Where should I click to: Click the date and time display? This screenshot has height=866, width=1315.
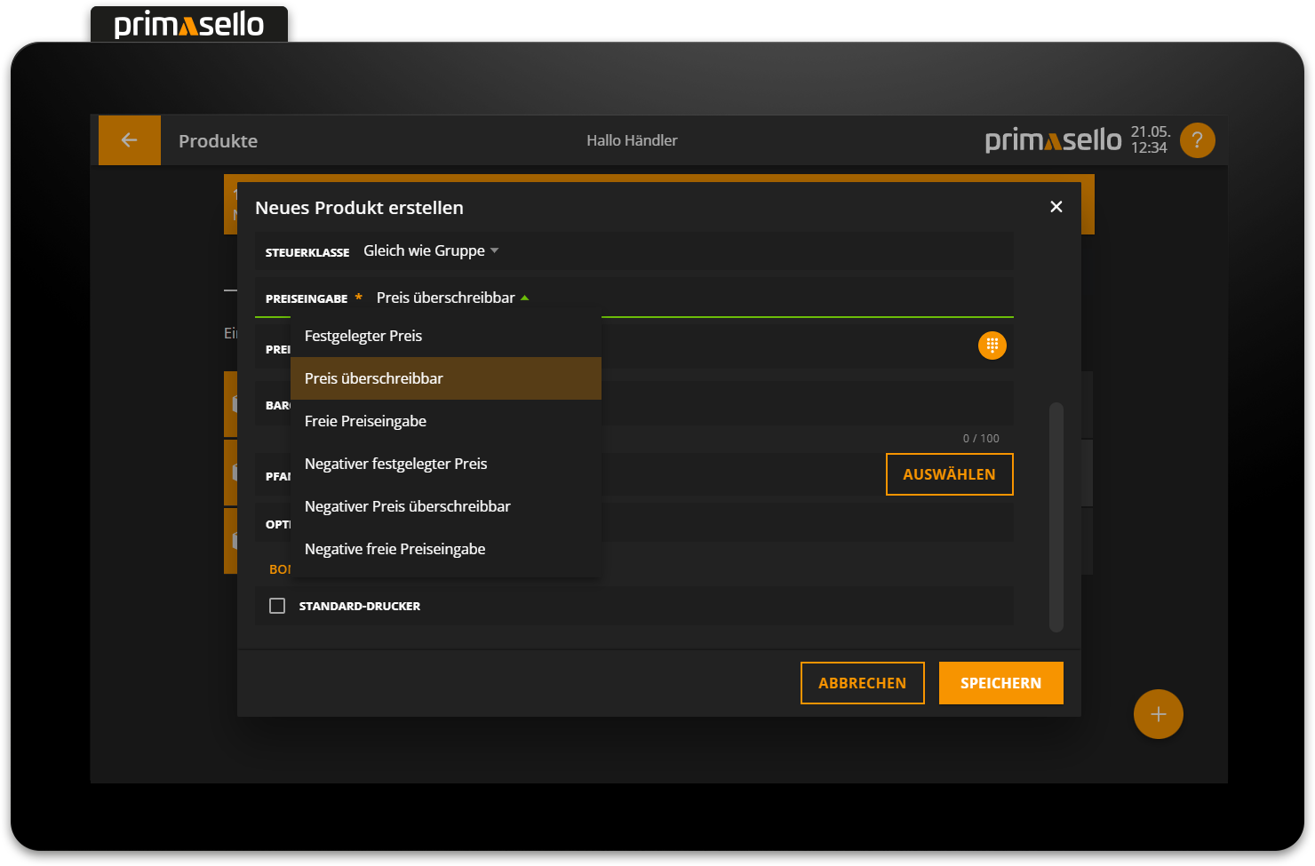[x=1149, y=140]
